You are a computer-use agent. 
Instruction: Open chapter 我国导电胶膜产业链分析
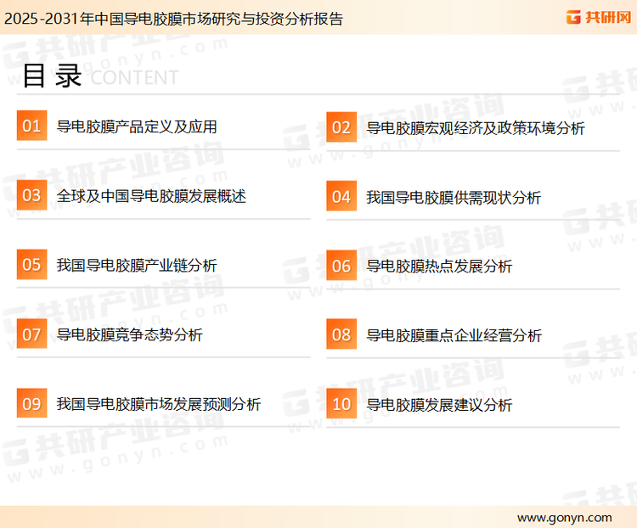137,266
